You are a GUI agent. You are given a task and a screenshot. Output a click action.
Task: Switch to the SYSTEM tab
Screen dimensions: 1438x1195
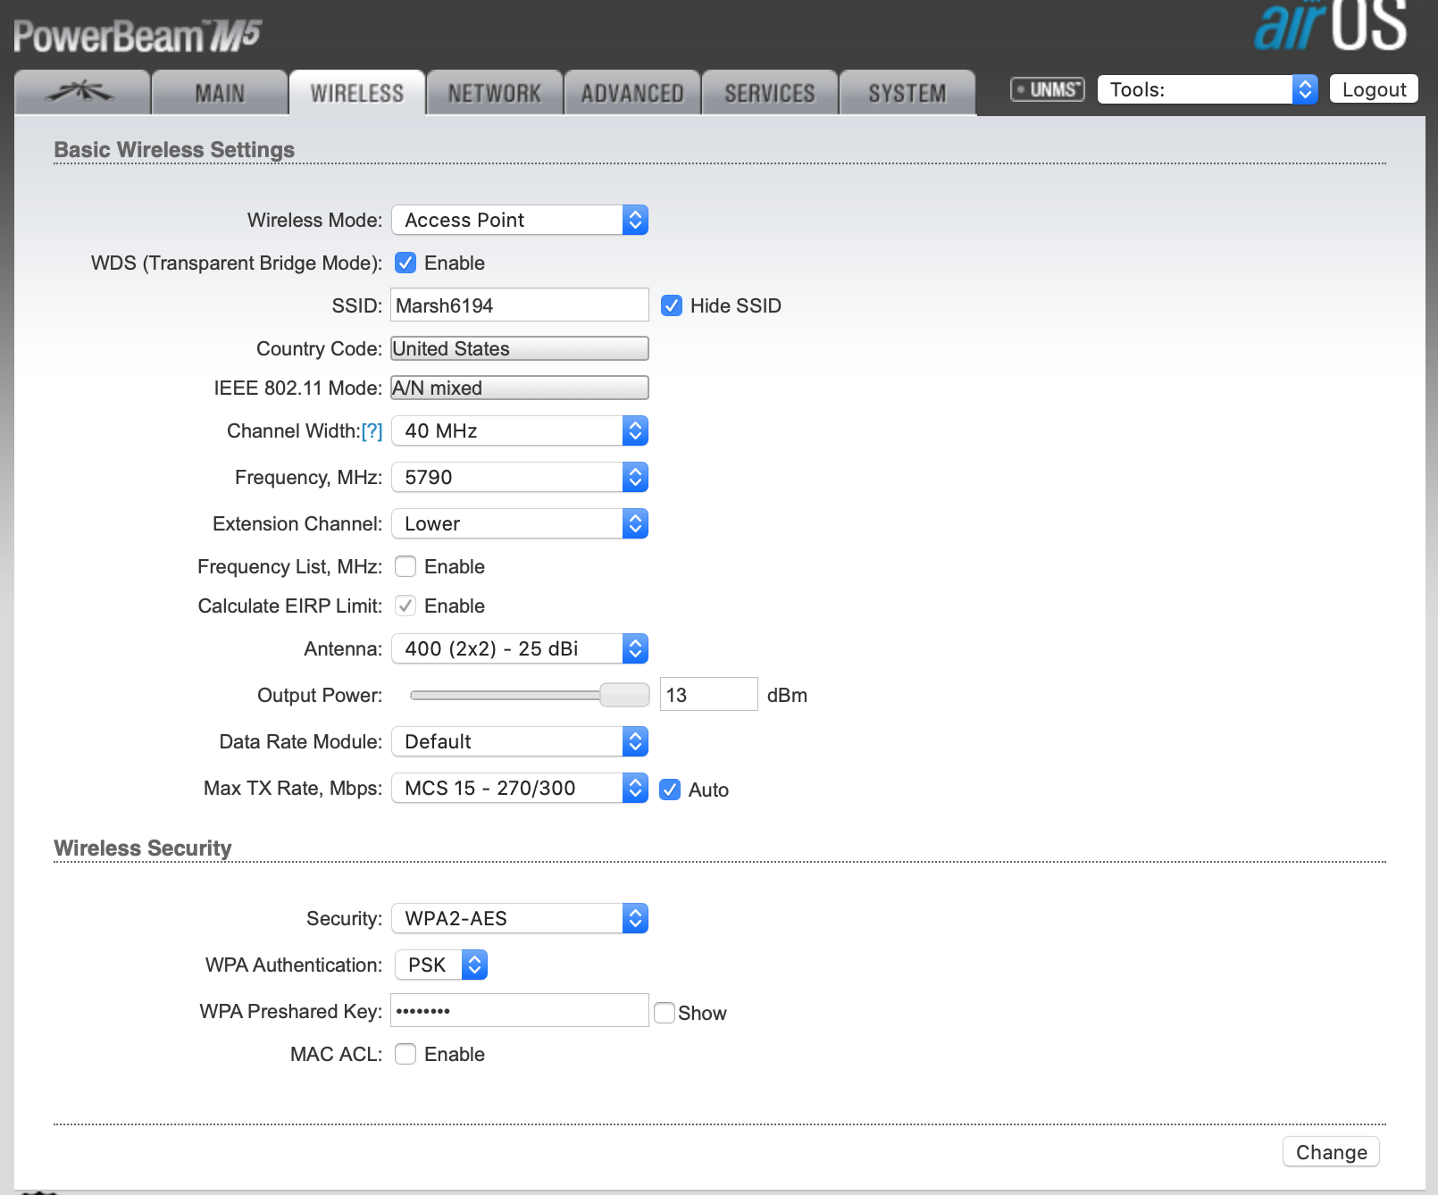pos(907,92)
